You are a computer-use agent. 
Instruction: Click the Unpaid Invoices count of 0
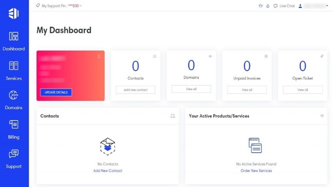[247, 66]
